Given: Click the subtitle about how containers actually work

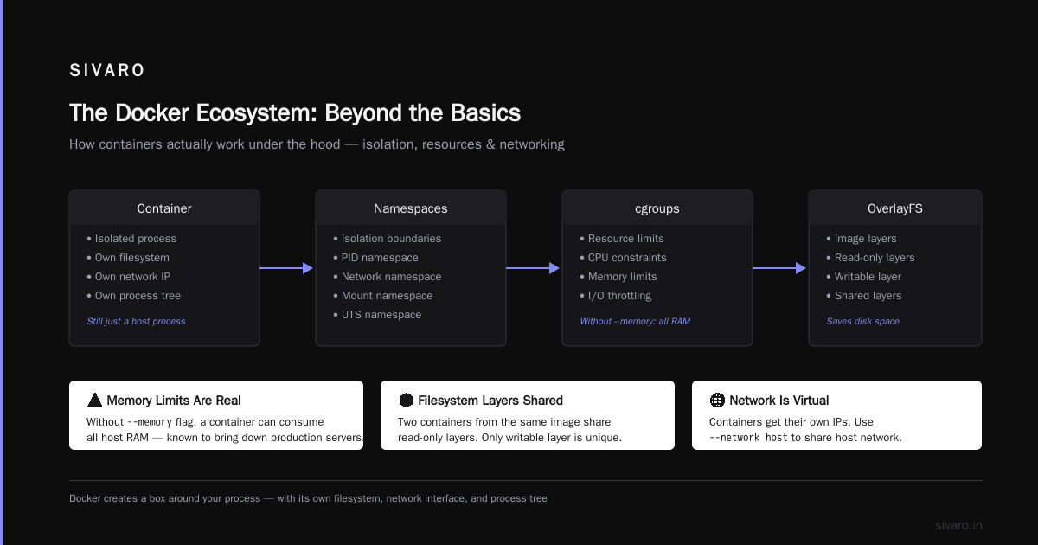Looking at the screenshot, I should point(317,144).
